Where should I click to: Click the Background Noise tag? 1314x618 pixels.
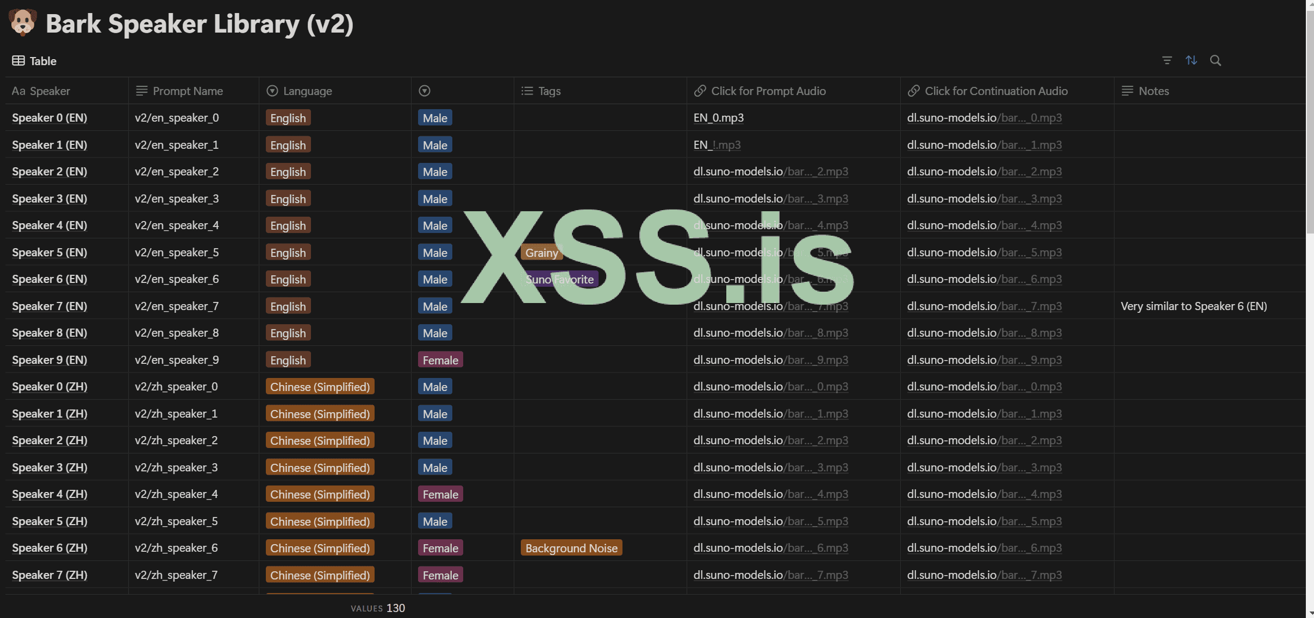pos(571,548)
